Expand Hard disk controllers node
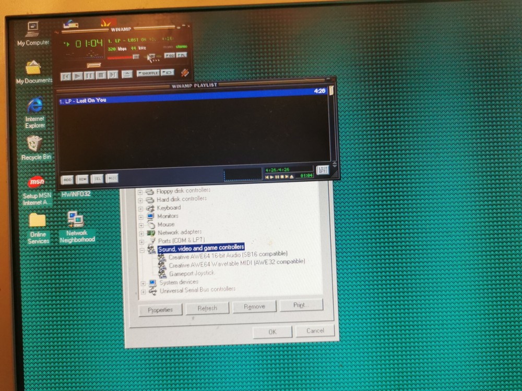The width and height of the screenshot is (522, 391). (140, 201)
